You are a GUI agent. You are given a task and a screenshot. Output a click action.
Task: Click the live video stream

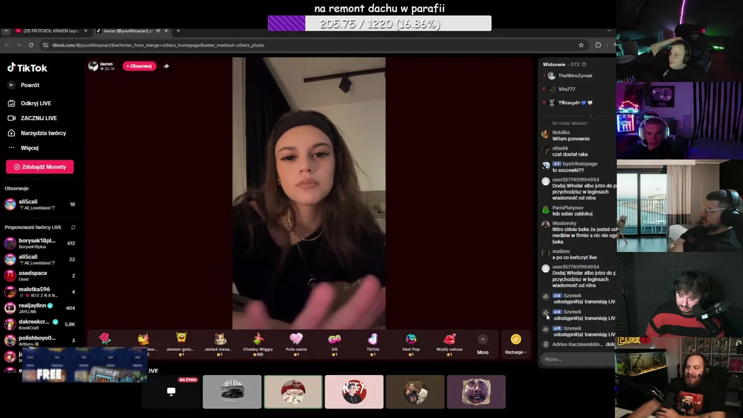point(309,193)
